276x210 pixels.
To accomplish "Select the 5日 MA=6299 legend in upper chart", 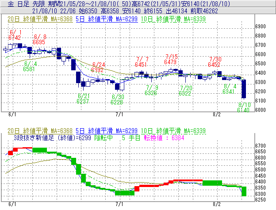I will coord(107,19).
